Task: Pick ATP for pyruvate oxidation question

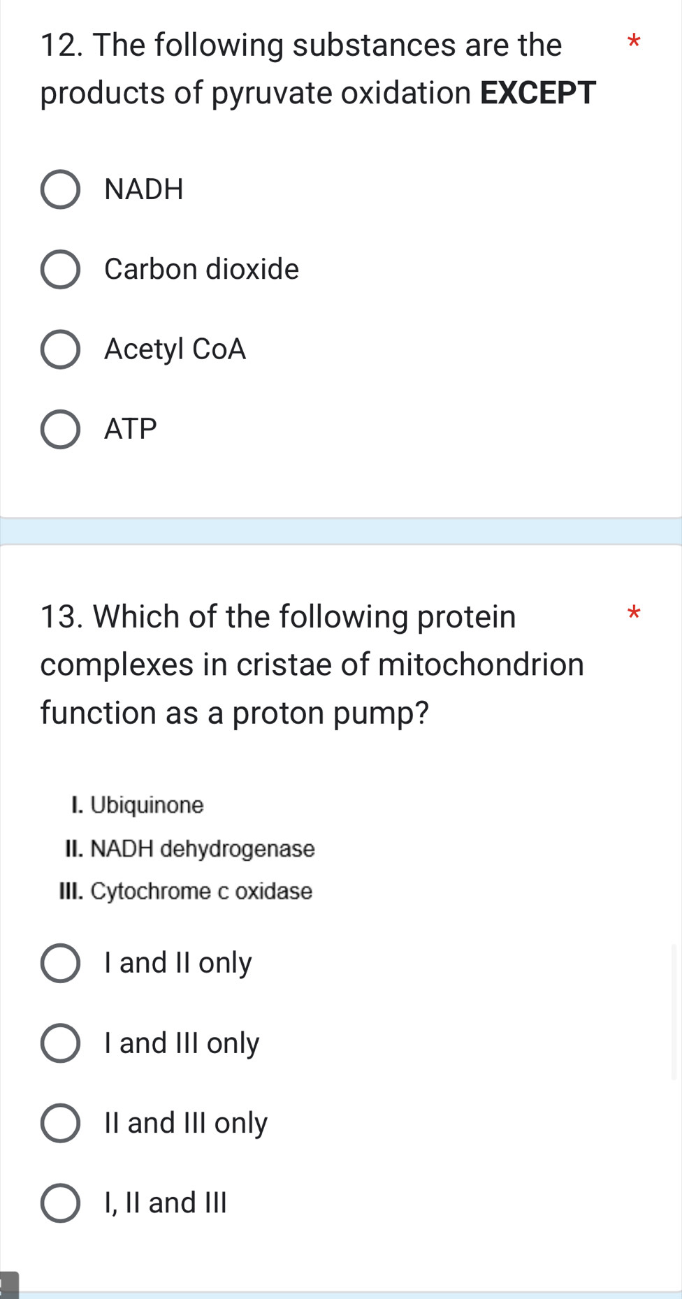Action: point(61,429)
